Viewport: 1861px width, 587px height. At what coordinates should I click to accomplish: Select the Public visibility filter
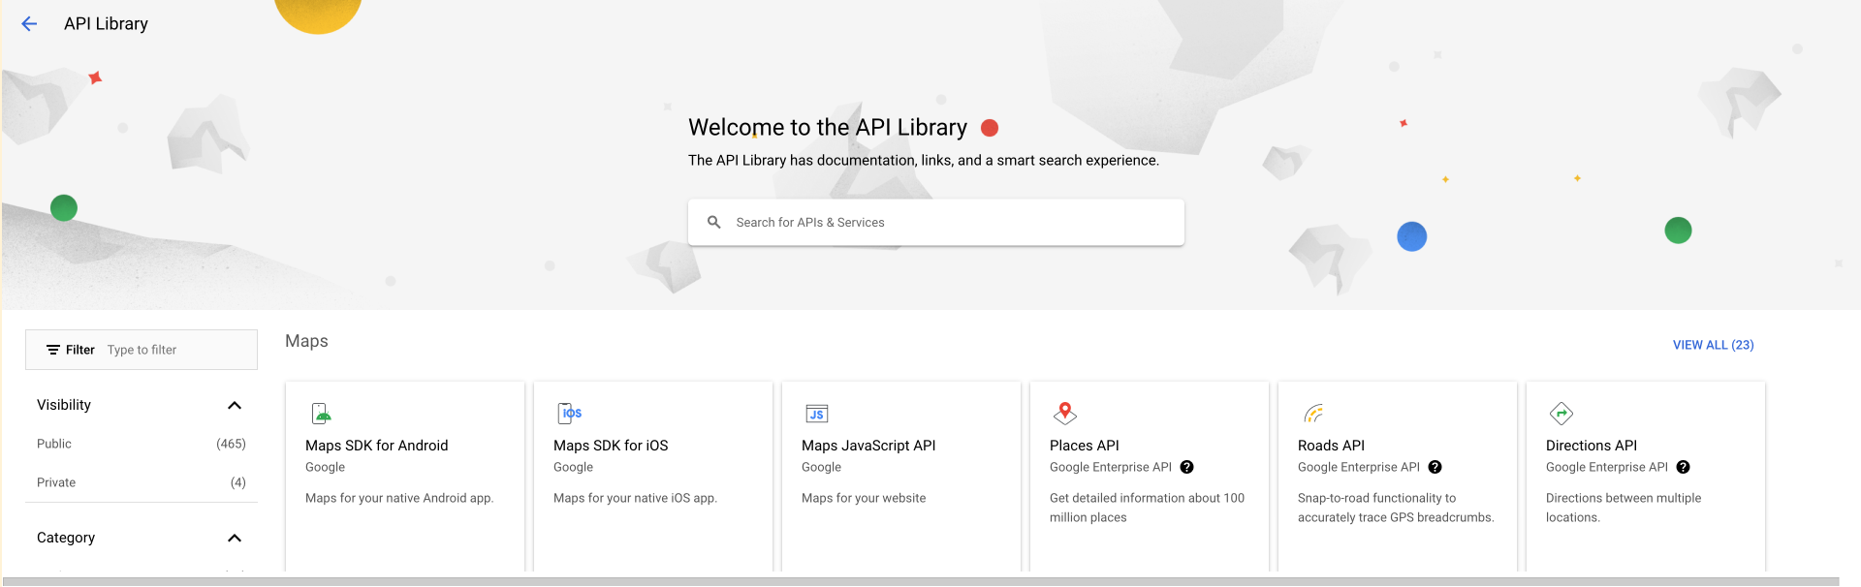54,444
